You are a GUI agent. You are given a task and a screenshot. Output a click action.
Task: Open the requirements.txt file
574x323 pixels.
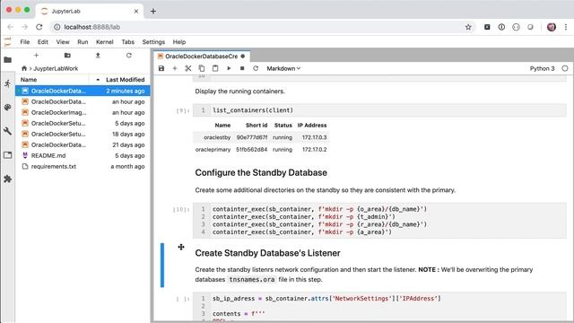coord(83,166)
